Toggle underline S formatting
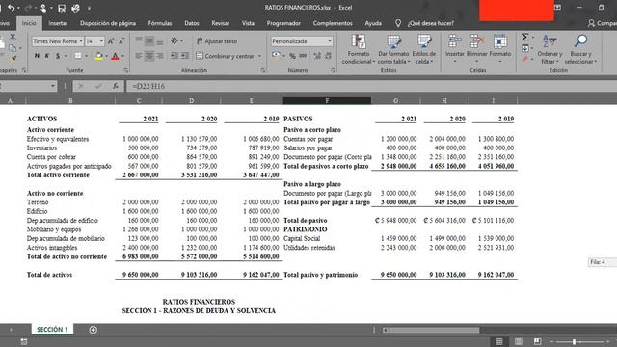617x347 pixels. point(58,56)
